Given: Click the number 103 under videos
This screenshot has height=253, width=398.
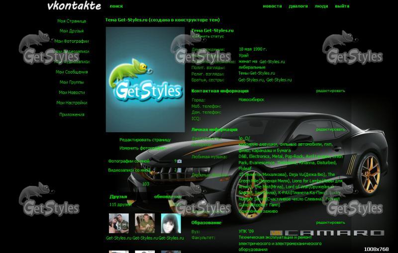Looking at the screenshot, I should (x=146, y=184).
